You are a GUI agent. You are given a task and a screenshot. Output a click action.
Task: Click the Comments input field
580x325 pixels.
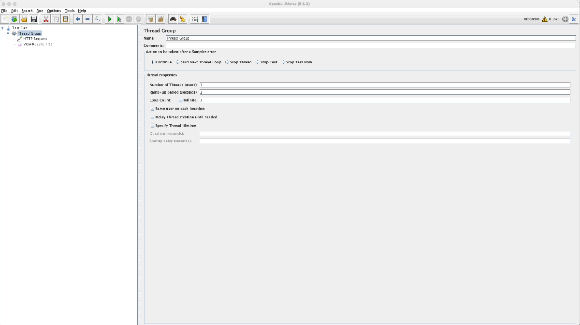click(370, 45)
